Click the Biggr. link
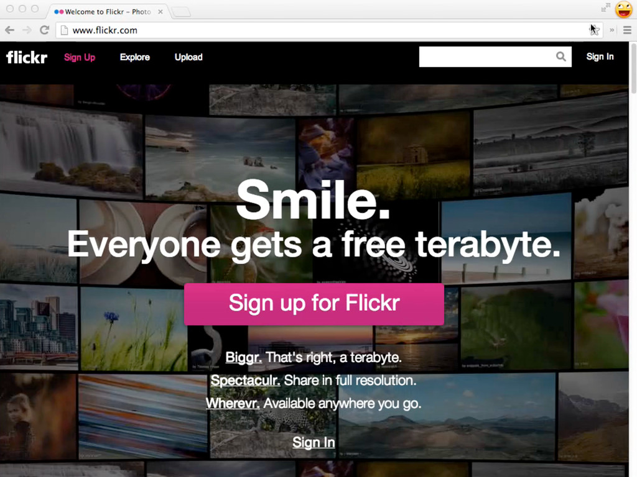This screenshot has width=637, height=477. pyautogui.click(x=243, y=358)
